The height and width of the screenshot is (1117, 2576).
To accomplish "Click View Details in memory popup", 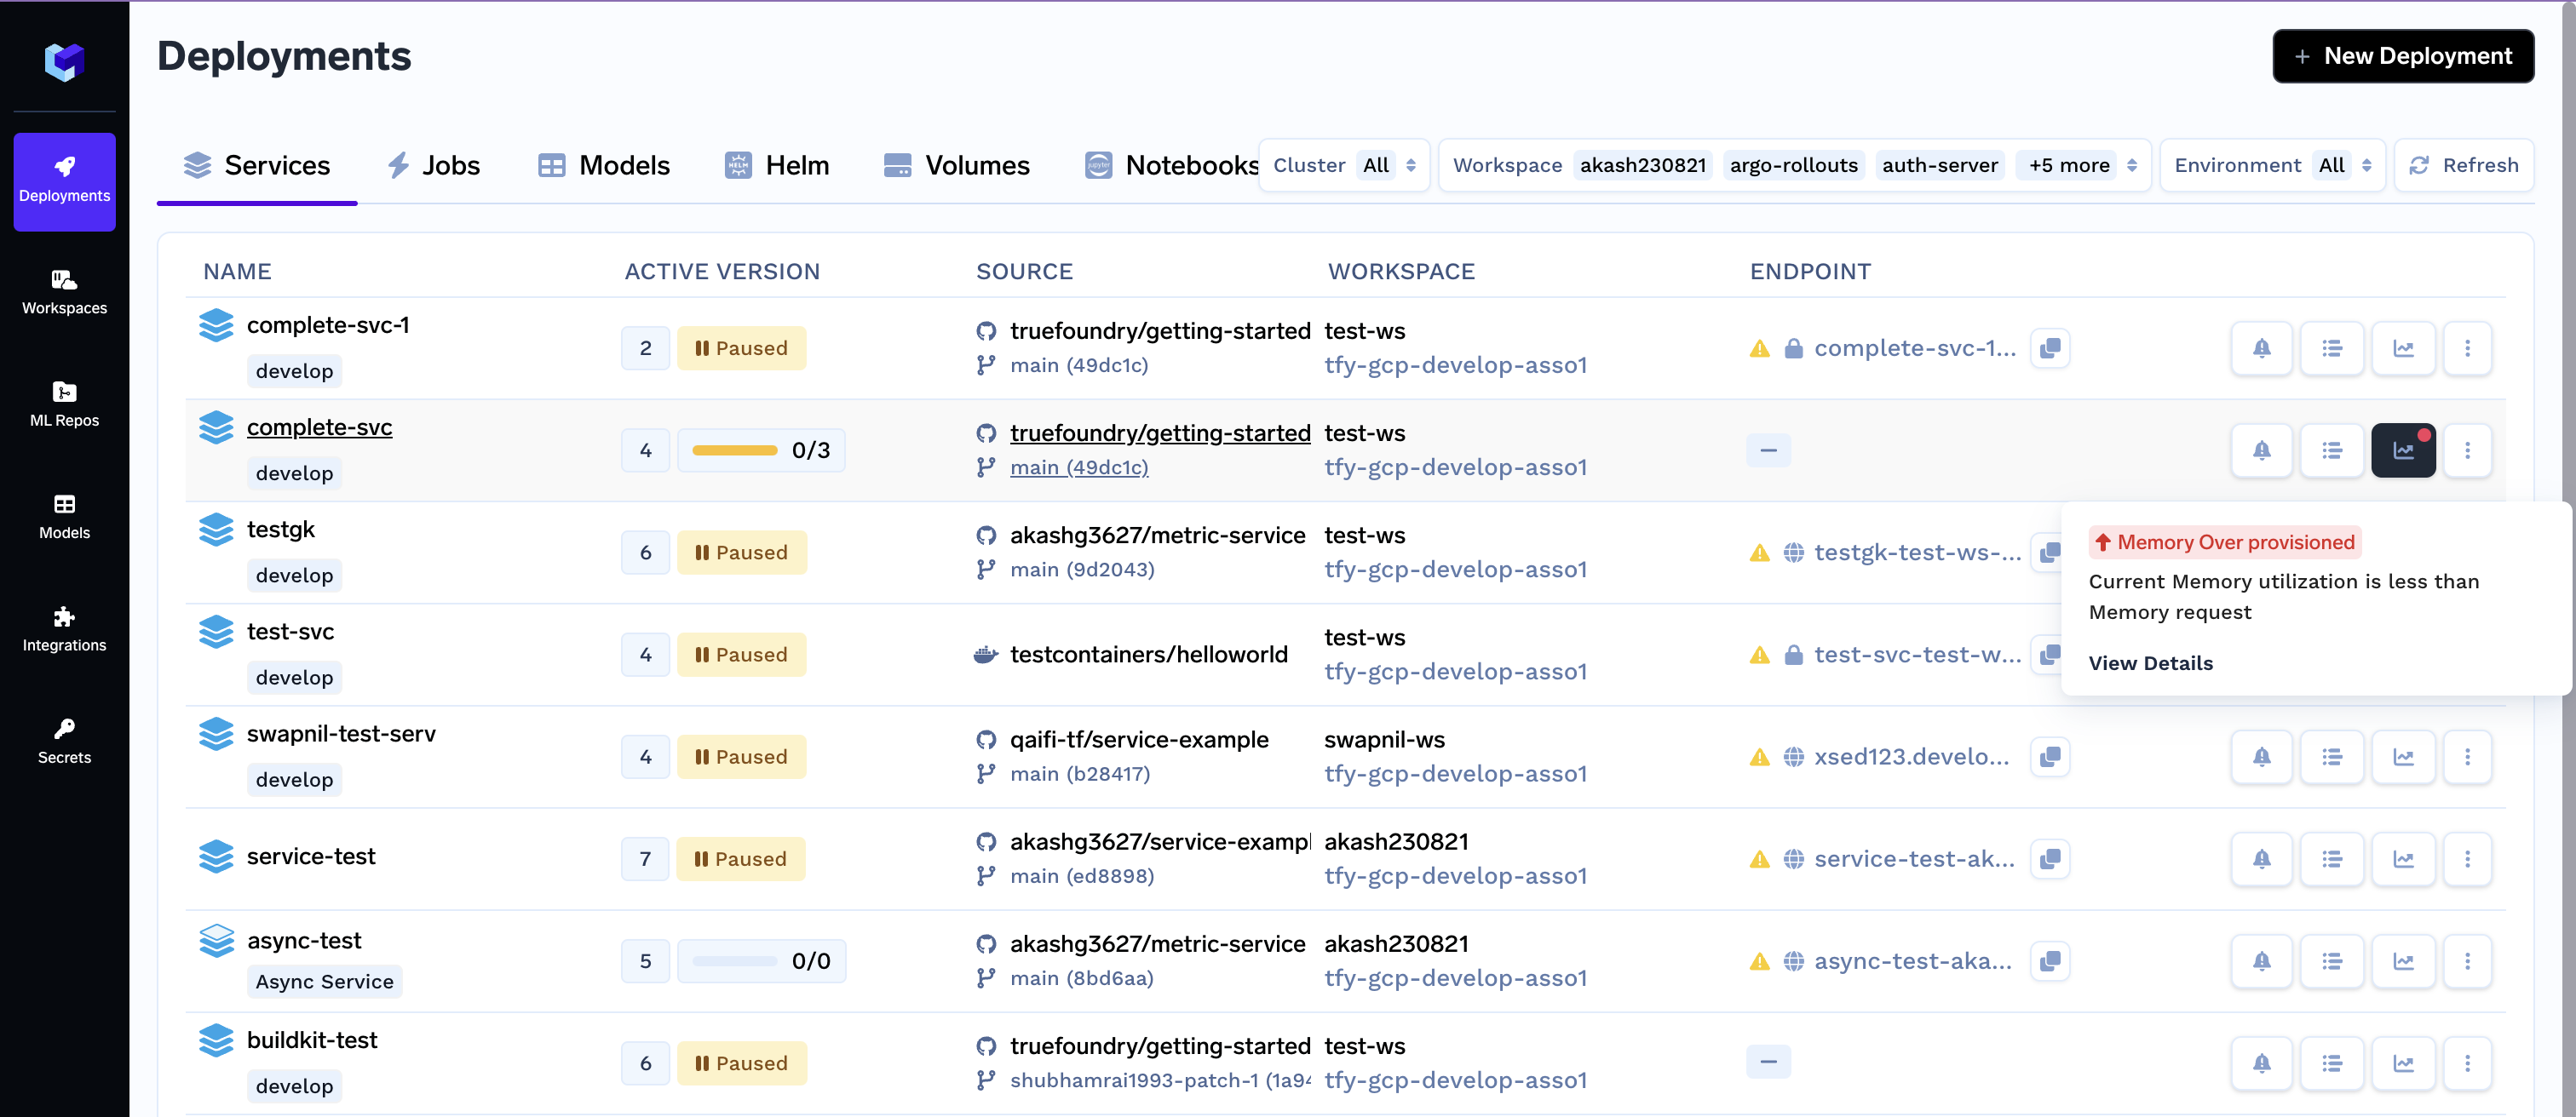I will click(2150, 663).
